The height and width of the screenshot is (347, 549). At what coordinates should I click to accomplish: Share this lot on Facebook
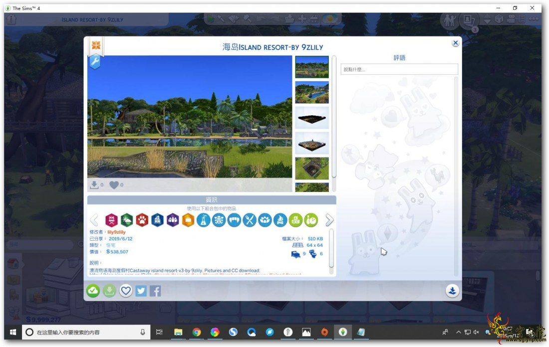coord(155,291)
